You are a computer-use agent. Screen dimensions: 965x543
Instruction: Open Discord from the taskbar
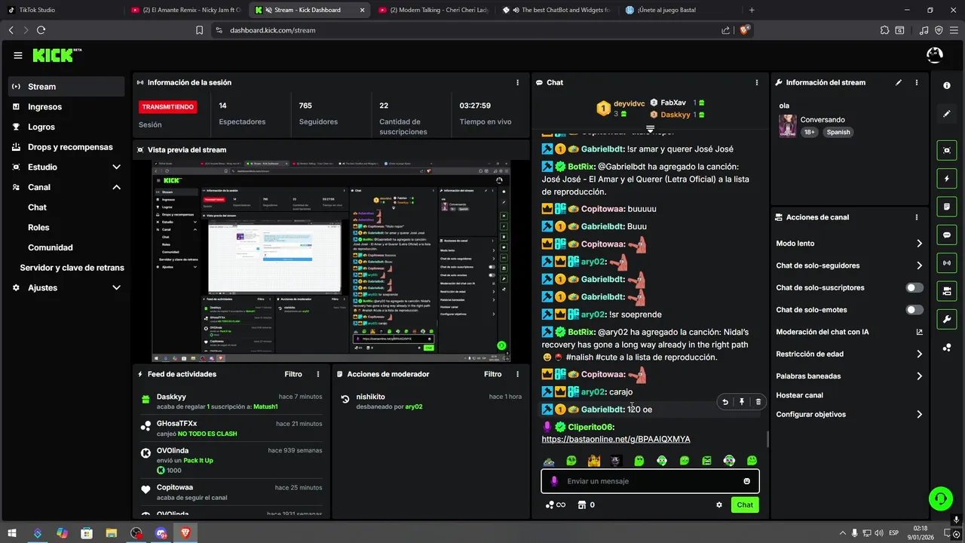(161, 532)
